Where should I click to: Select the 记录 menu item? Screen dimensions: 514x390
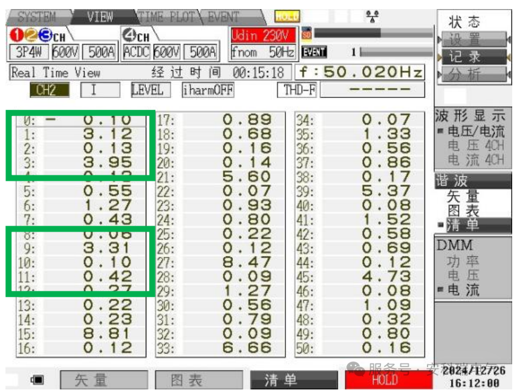pyautogui.click(x=474, y=57)
